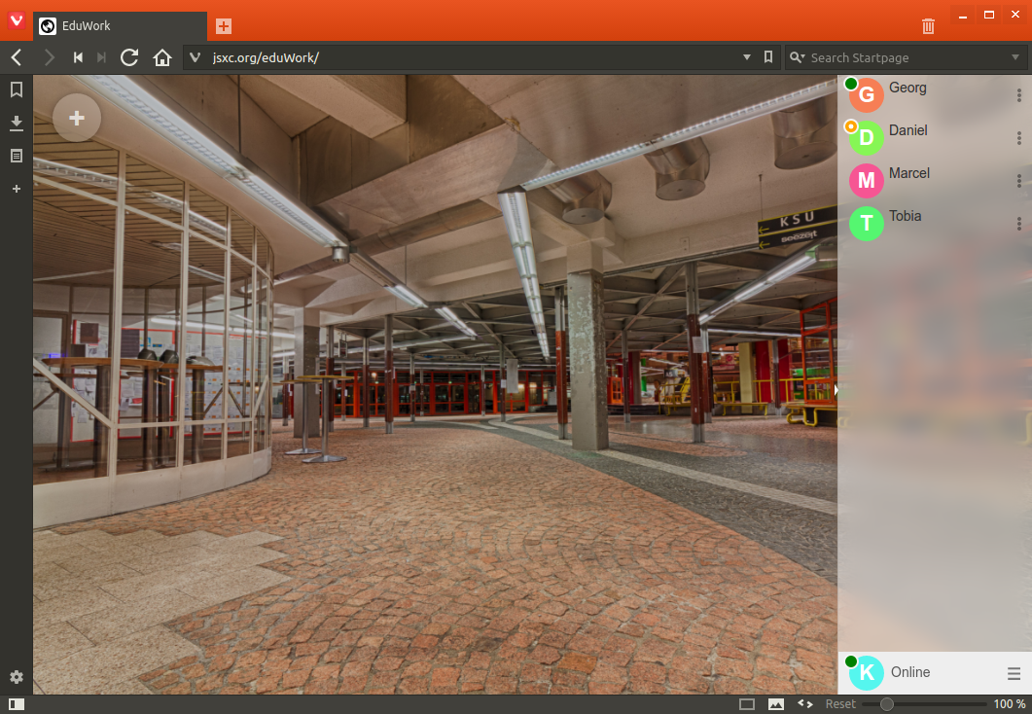Viewport: 1032px width, 714px height.
Task: Open closed tabs trash icon
Action: [928, 26]
